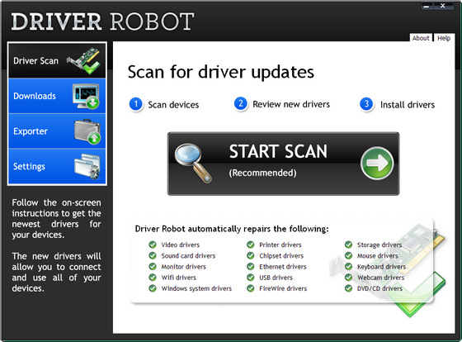This screenshot has height=342, width=462.
Task: Click the magnifying glass icon
Action: 193,163
